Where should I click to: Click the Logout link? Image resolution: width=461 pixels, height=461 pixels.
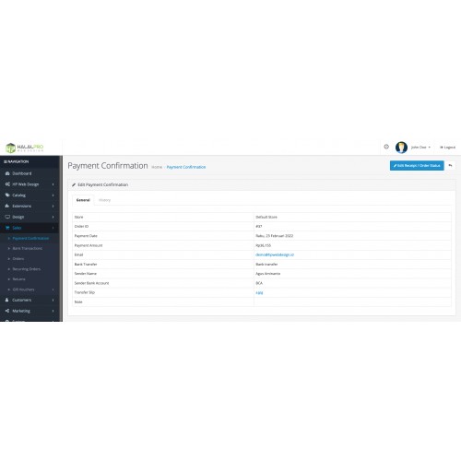448,148
